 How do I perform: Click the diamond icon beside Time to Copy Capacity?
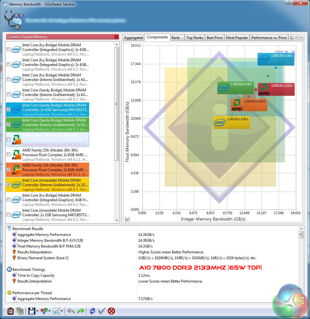click(x=14, y=275)
